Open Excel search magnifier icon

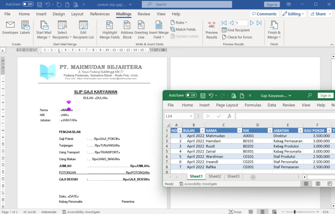click(309, 95)
